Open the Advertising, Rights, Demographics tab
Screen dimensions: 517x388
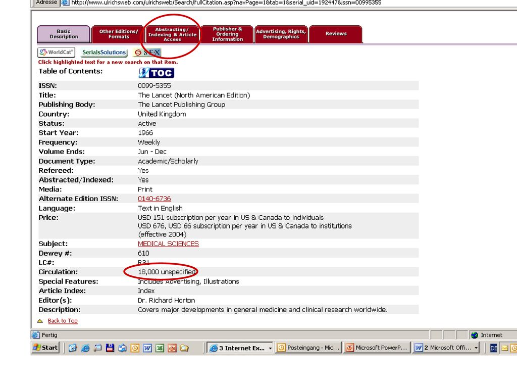(281, 34)
